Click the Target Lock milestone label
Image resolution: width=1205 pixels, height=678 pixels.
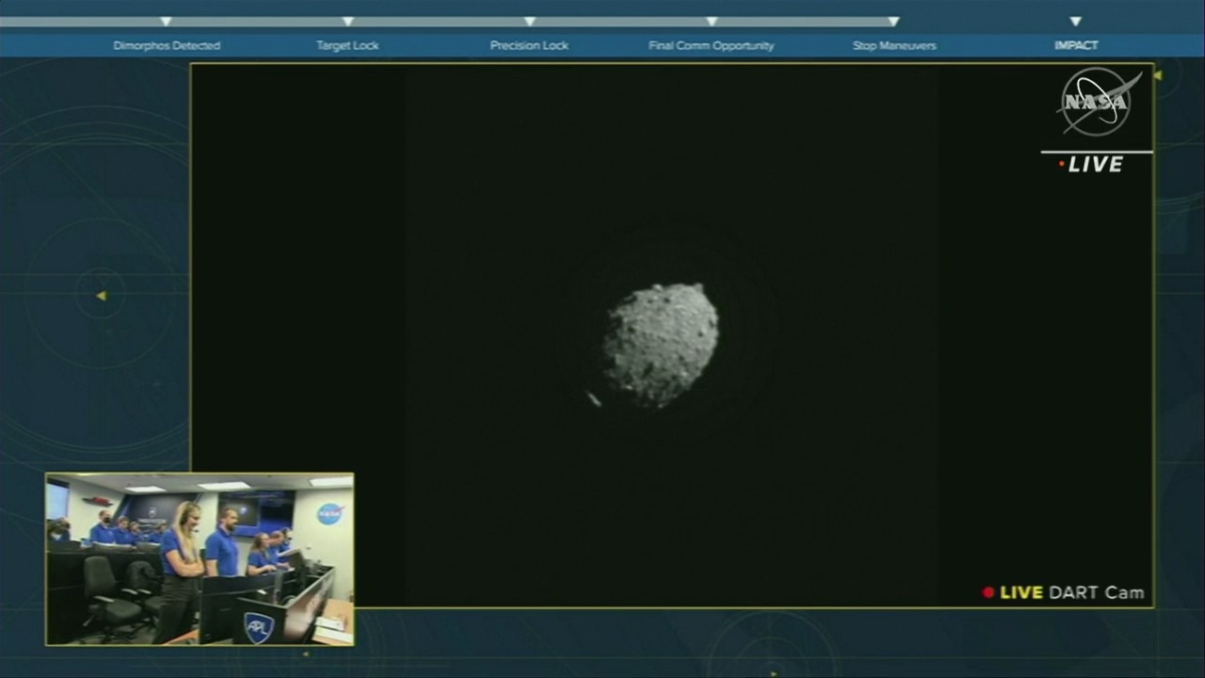coord(347,45)
